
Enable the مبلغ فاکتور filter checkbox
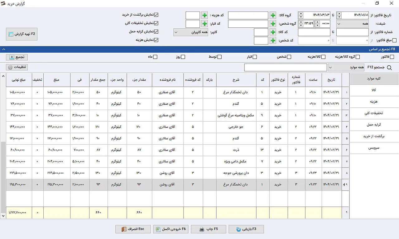click(394, 40)
